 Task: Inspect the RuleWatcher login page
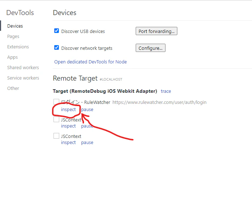point(68,109)
